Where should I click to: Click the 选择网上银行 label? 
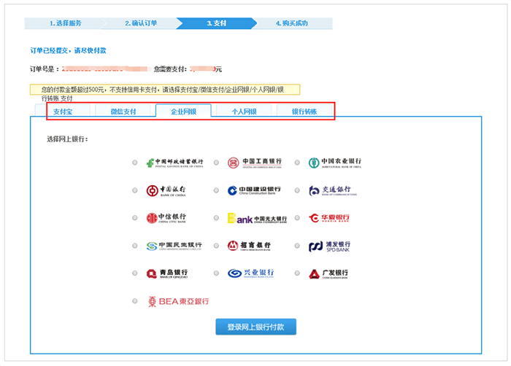pos(67,139)
